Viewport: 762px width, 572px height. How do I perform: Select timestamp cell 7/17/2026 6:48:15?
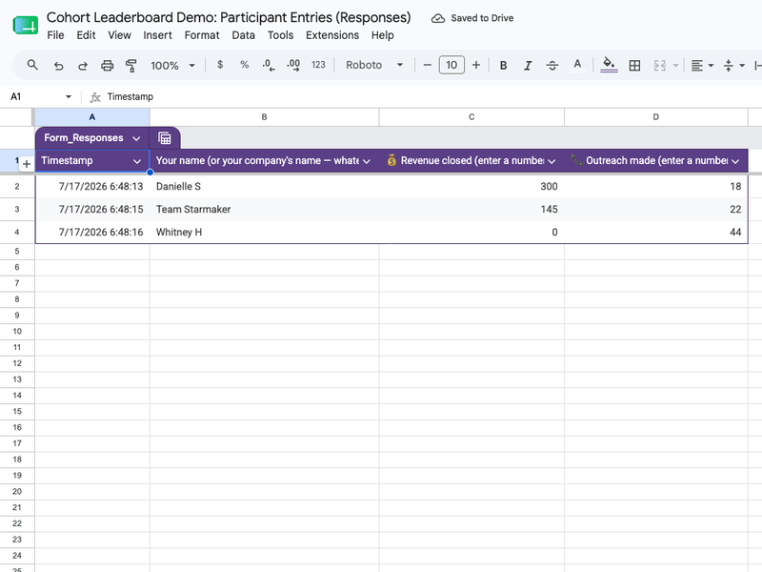click(x=92, y=209)
